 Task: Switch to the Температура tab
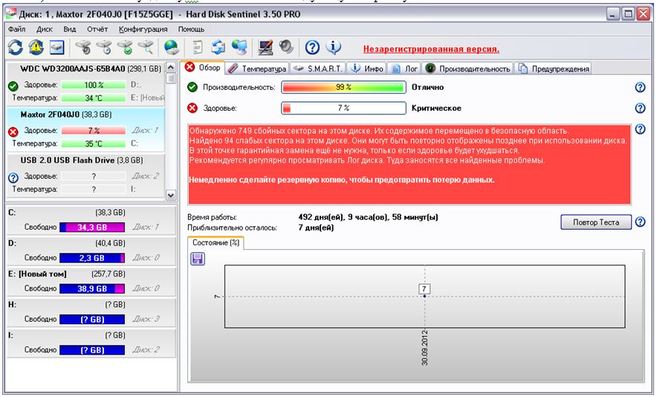257,68
